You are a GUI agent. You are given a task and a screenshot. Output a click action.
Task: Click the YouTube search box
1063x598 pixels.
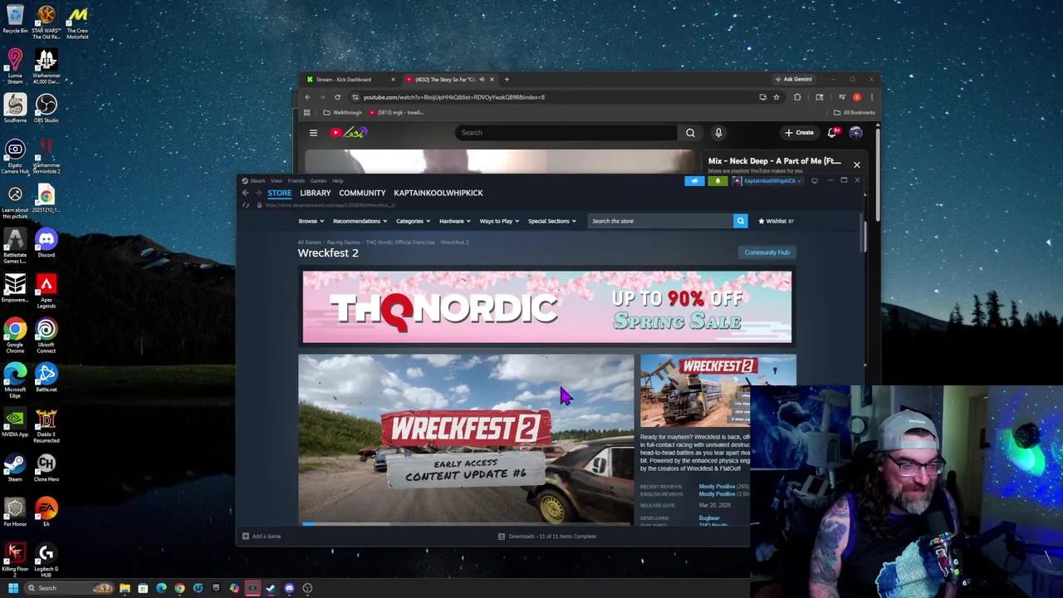point(566,132)
